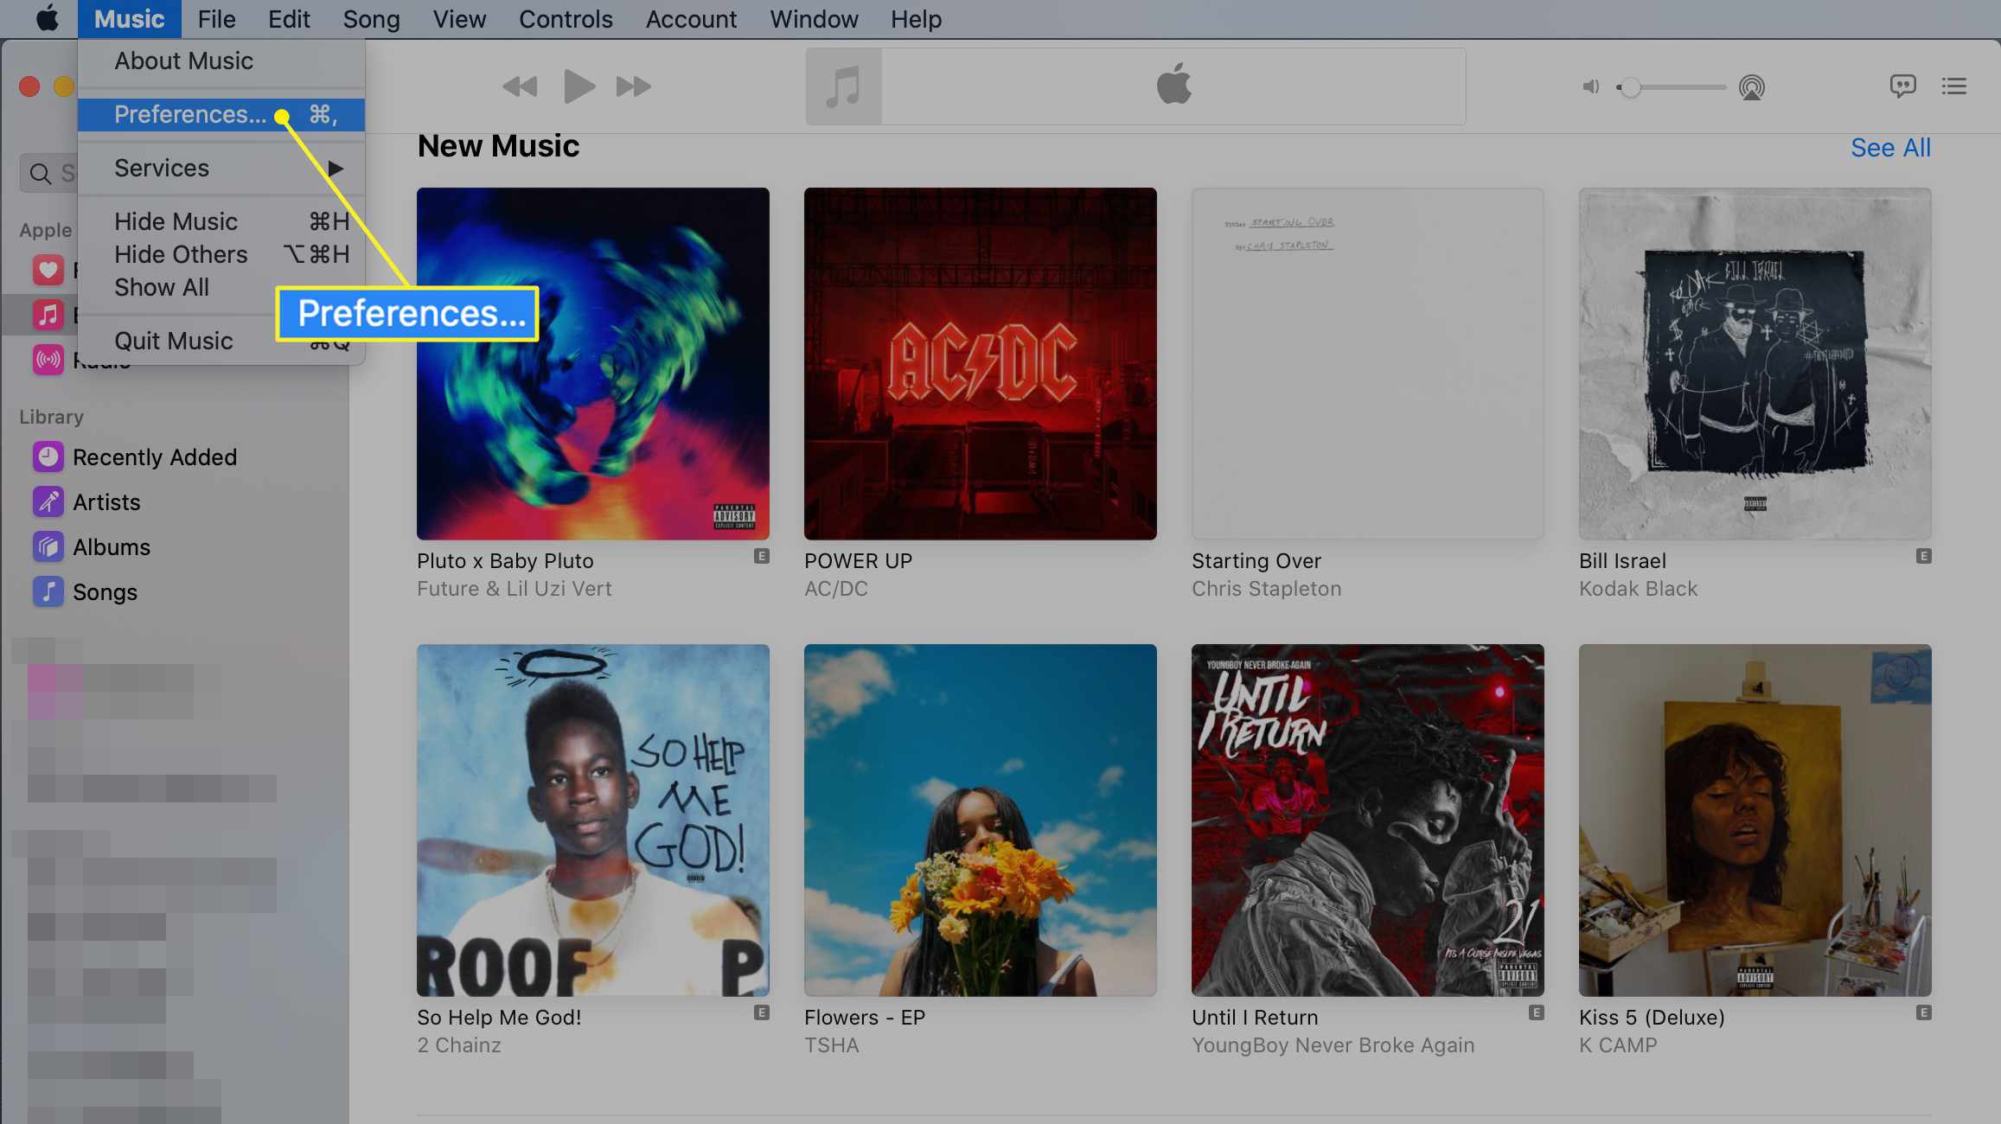This screenshot has height=1124, width=2001.
Task: Expand the Albums library item
Action: tap(112, 546)
